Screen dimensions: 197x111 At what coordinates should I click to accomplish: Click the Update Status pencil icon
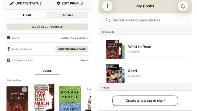tap(12, 3)
